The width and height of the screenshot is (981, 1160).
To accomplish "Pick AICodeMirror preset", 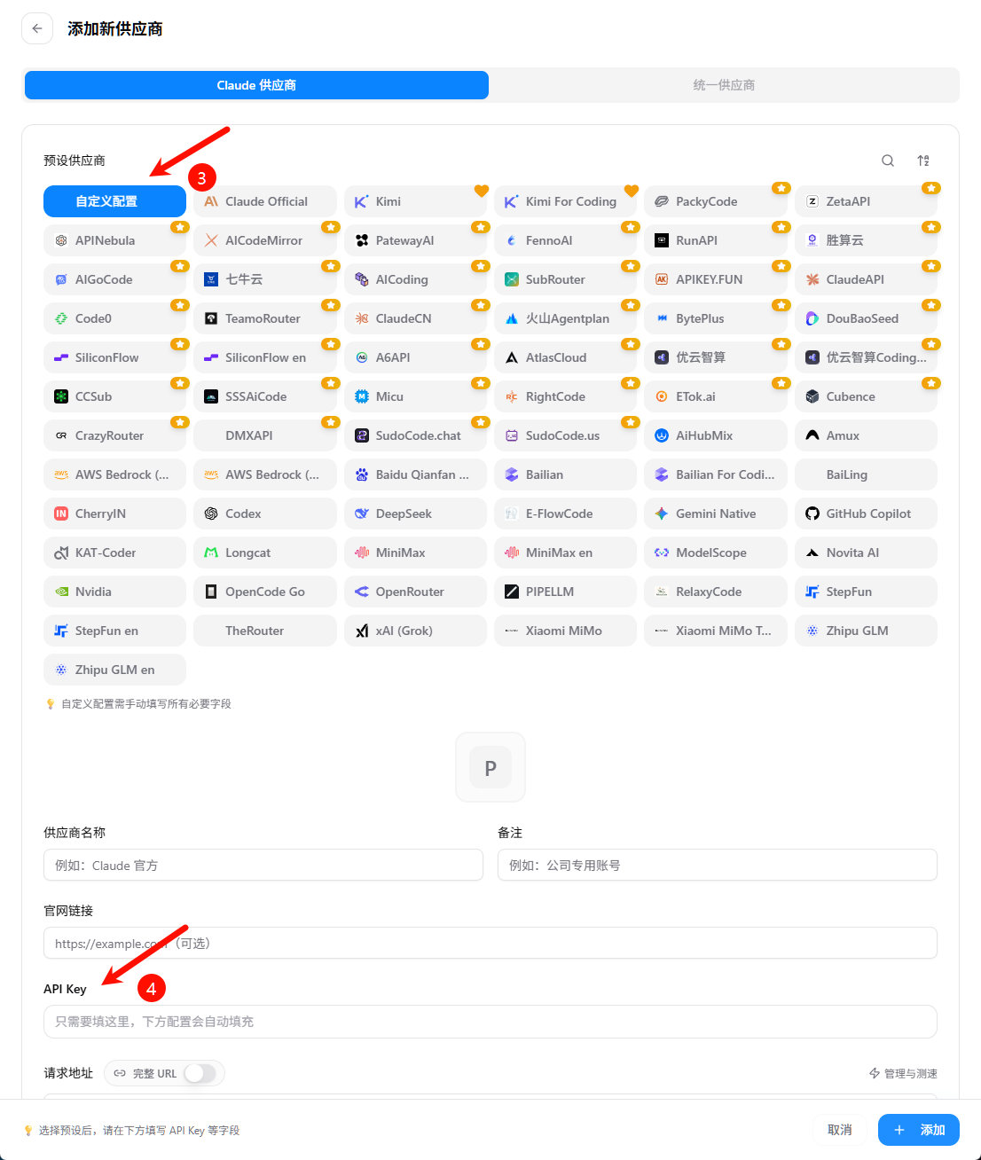I will (265, 240).
